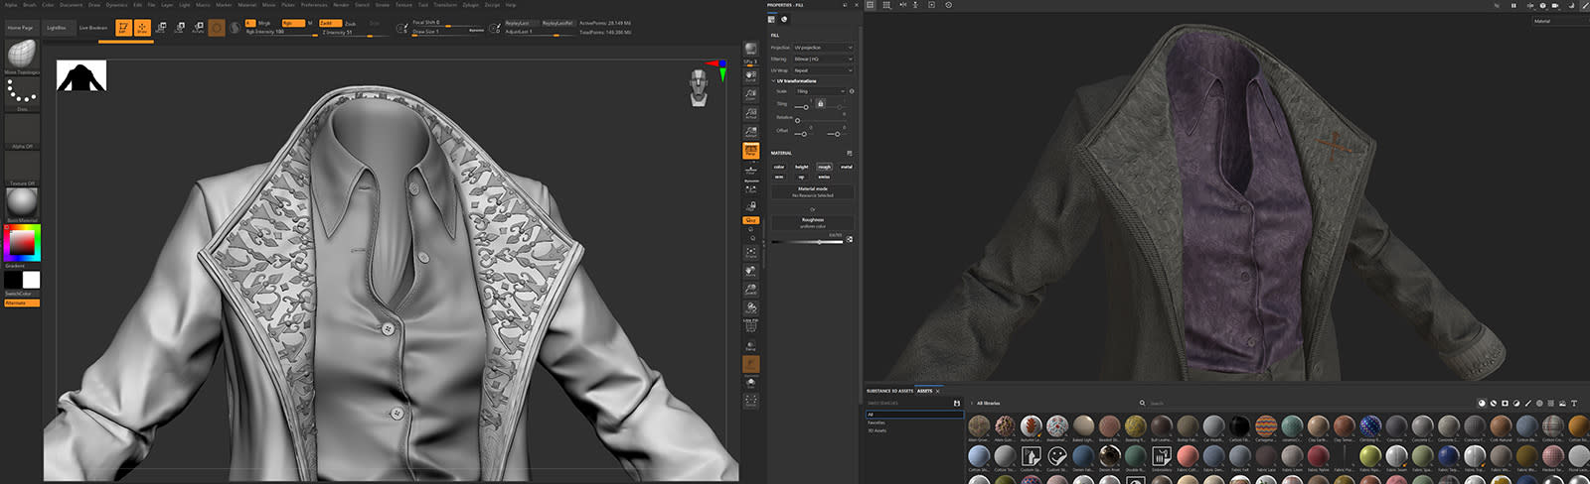Open the Filtering dropdown

(822, 60)
